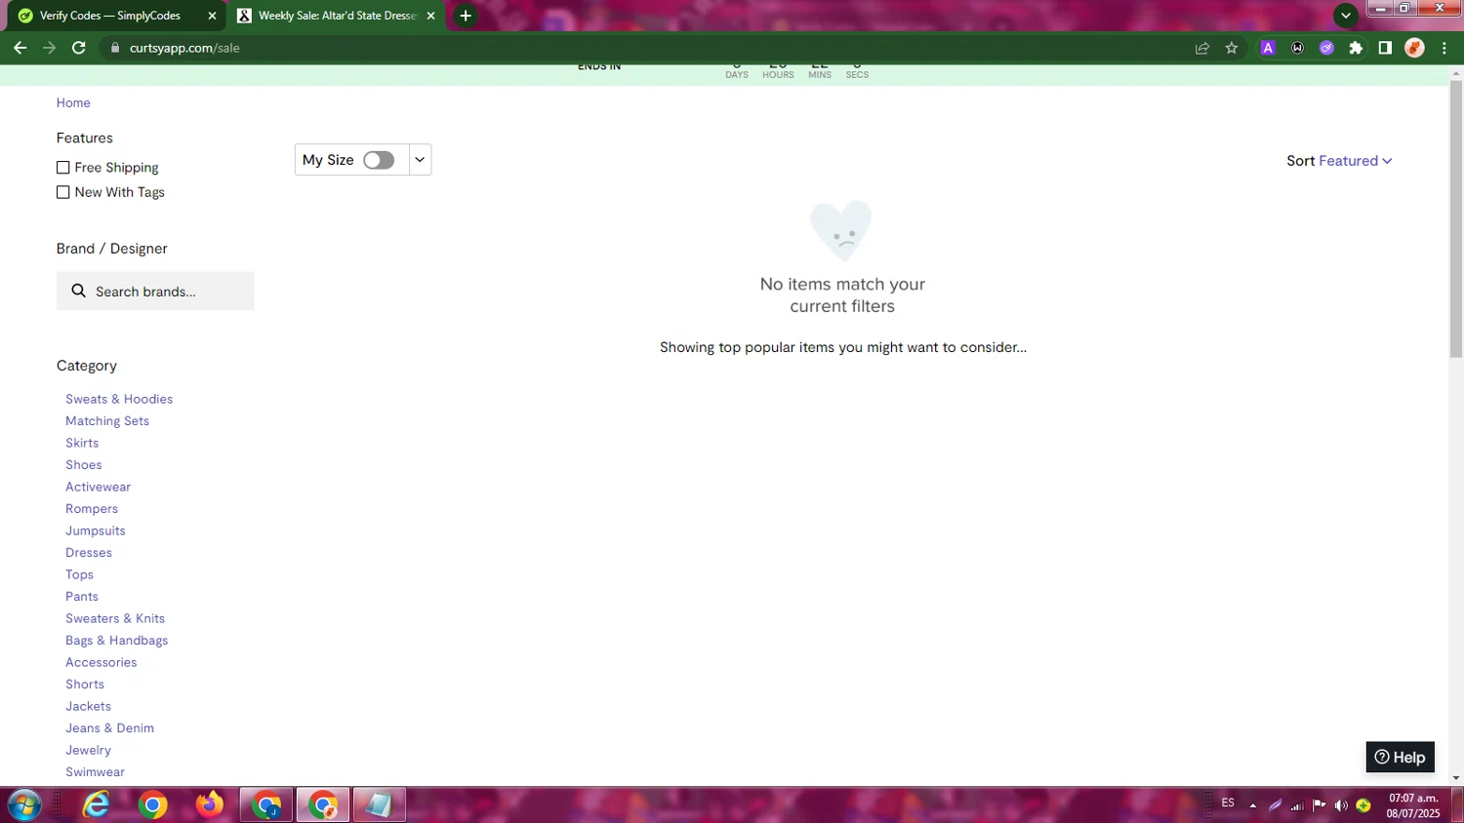
Task: Open the extensions puzzle piece menu
Action: [x=1356, y=48]
